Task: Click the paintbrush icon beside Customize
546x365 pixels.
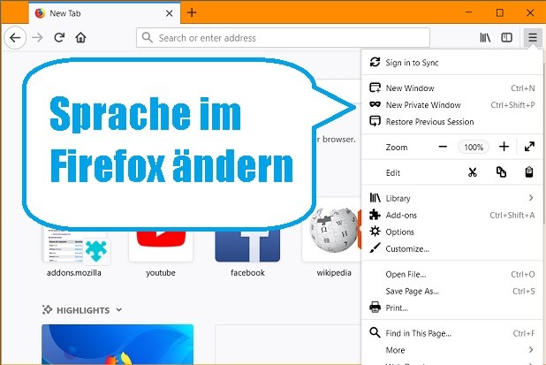Action: coord(375,248)
